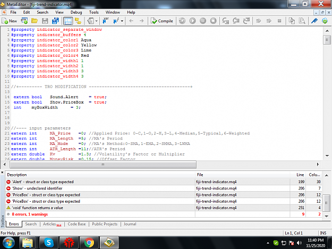Open the Window menu
Screen dimensions: 332x249
113,12
